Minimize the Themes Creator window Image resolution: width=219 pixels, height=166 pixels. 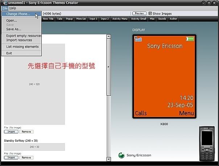pos(203,3)
